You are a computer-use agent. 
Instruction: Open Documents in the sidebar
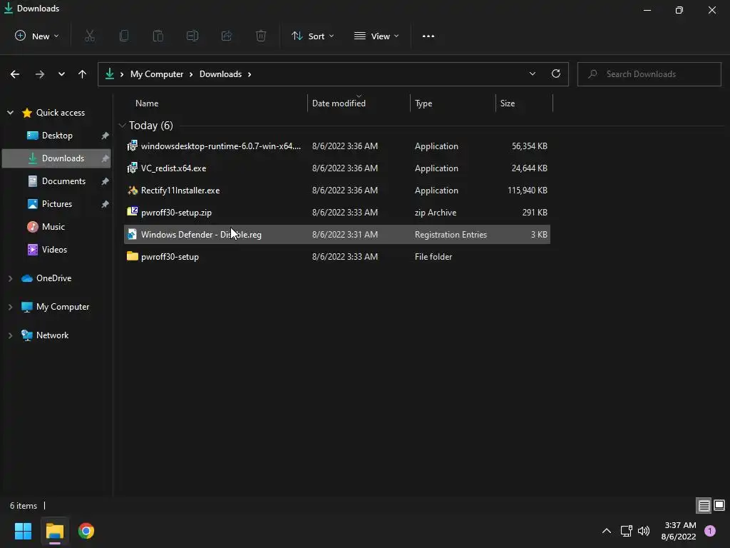coord(57,181)
